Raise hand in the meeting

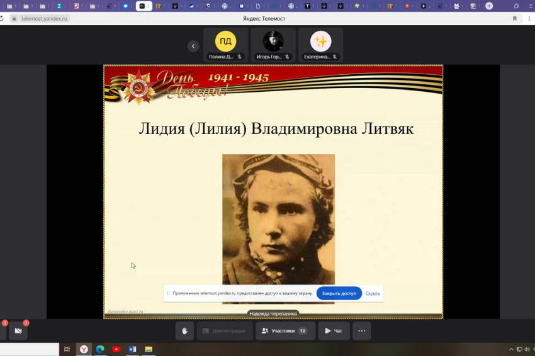[x=184, y=331]
